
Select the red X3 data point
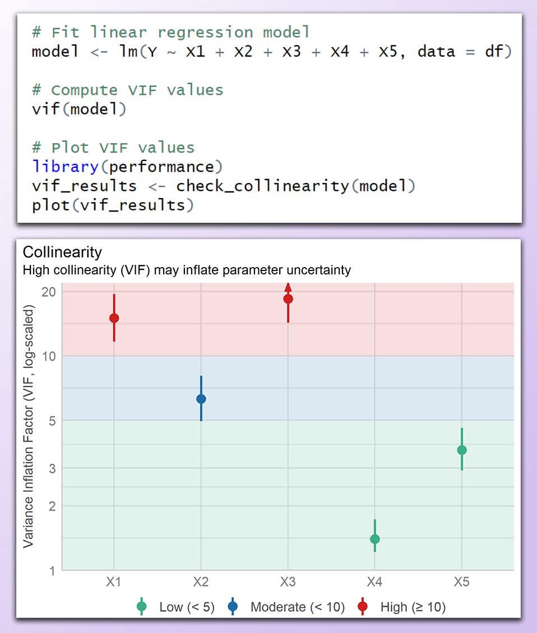[x=288, y=299]
